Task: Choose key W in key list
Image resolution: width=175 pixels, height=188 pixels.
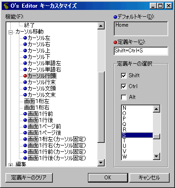Action: [137, 157]
